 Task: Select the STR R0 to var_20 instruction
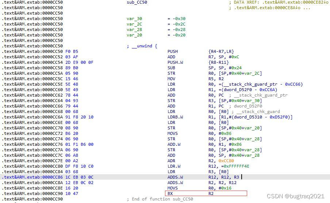(215, 128)
